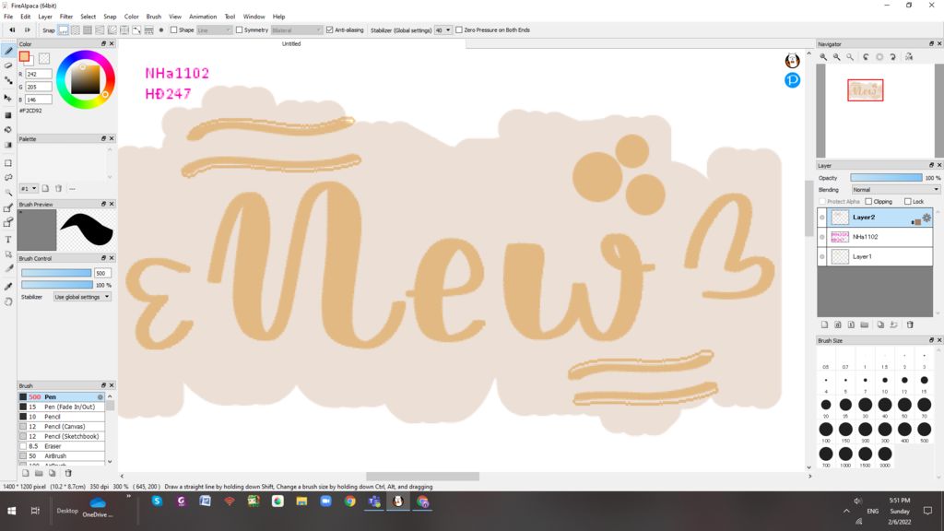Screen dimensions: 944x531
Task: Flip the canvas view in the Navigator
Action: coord(909,56)
